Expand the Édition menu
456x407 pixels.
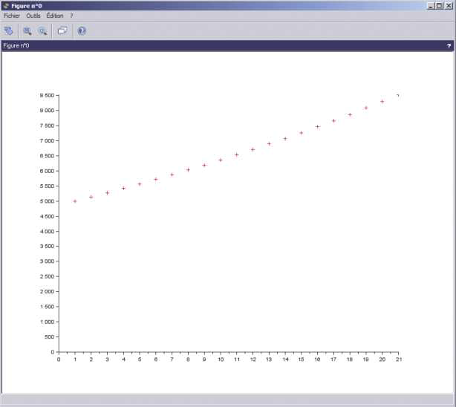[x=55, y=16]
